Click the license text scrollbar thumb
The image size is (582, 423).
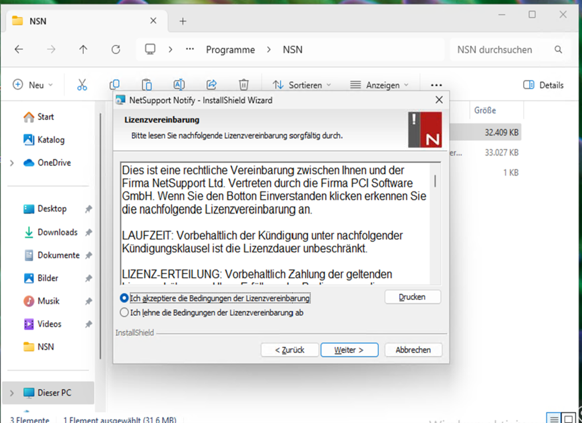[x=435, y=181]
